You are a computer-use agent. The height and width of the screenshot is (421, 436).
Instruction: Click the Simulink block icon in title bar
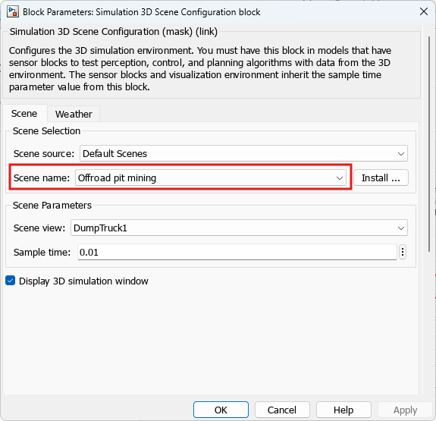pos(13,12)
